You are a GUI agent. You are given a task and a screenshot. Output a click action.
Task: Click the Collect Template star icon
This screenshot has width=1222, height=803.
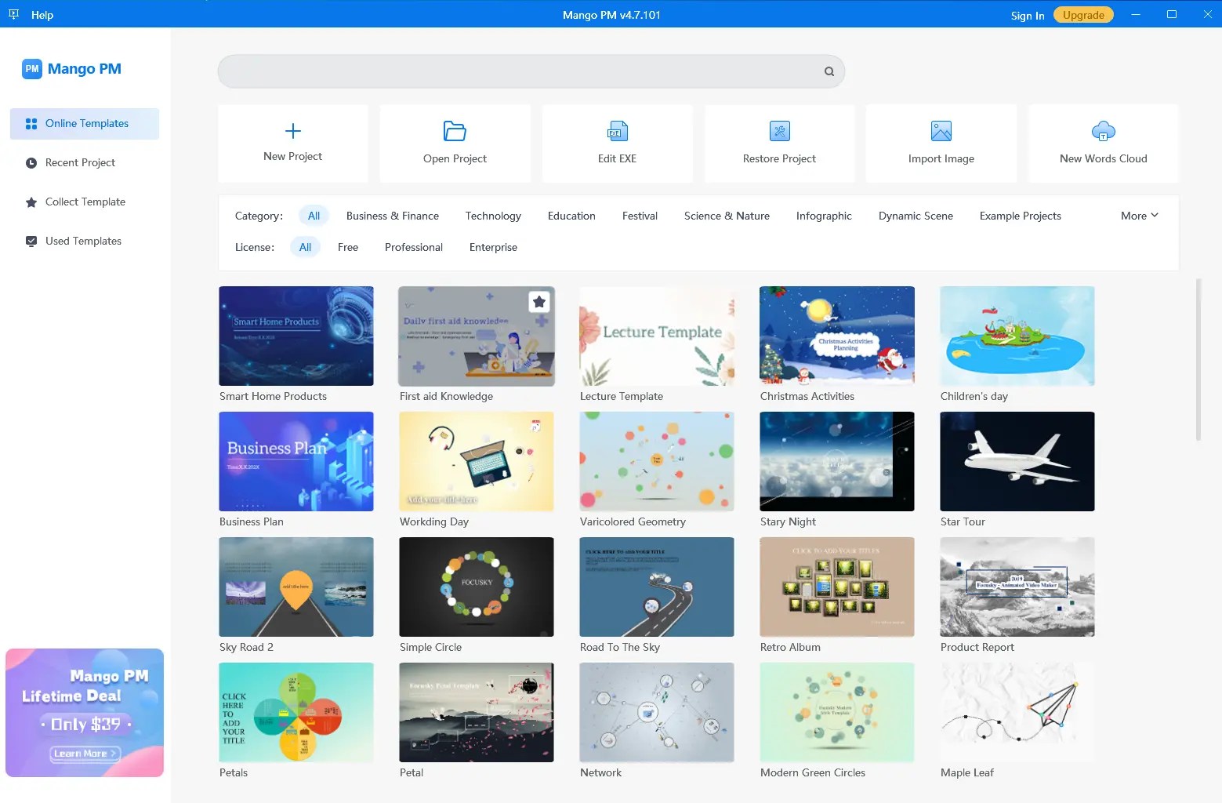click(31, 202)
